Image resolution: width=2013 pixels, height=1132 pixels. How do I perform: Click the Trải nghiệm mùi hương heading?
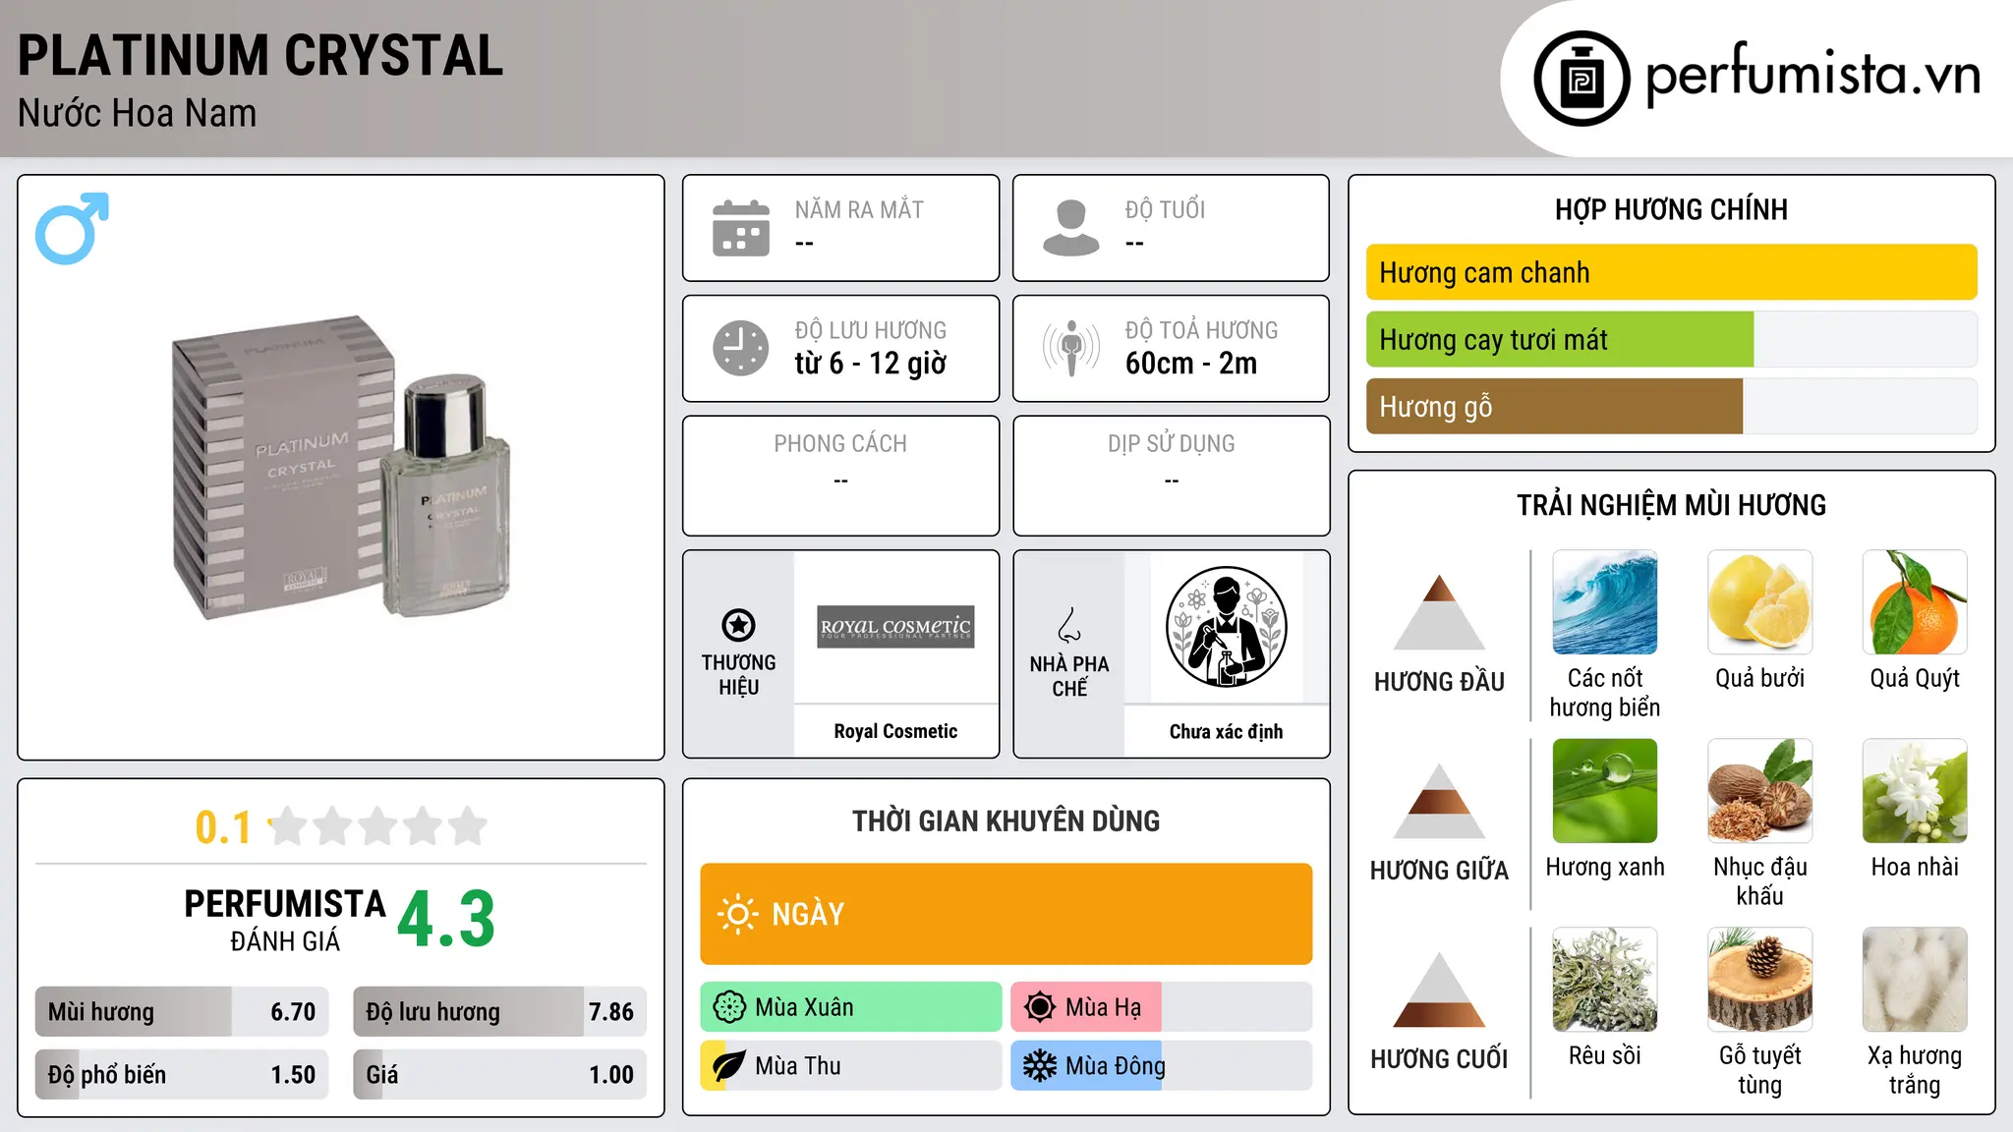(x=1671, y=505)
